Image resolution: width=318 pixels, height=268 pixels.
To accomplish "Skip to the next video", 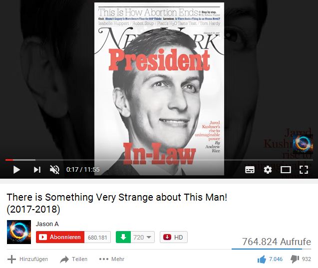I will [37, 170].
